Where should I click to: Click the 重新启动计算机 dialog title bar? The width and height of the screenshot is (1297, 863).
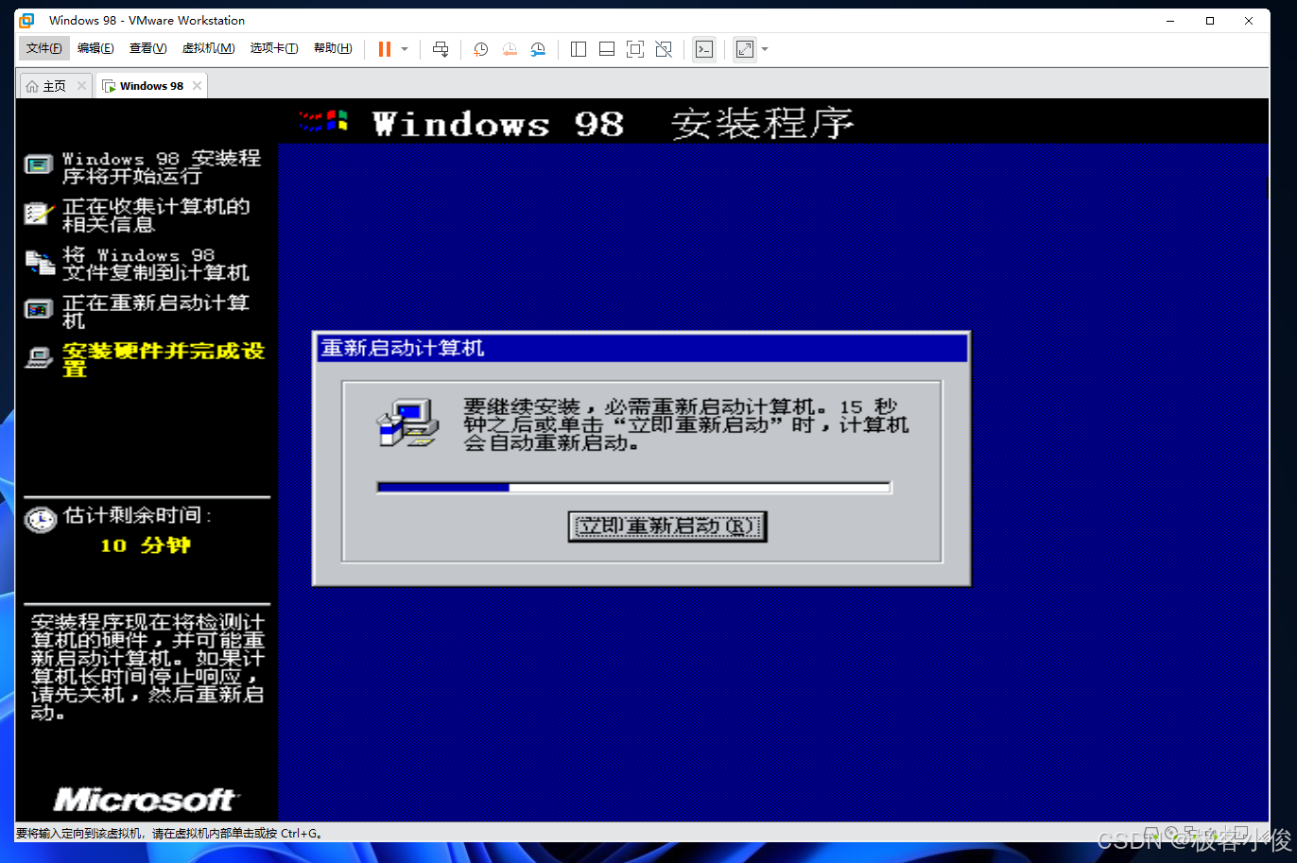(x=642, y=348)
